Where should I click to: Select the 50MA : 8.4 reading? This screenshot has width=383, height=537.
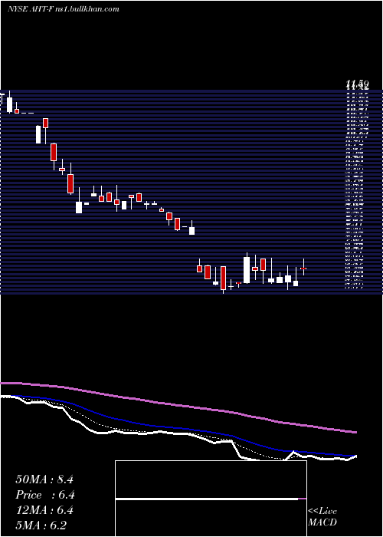pos(44,479)
